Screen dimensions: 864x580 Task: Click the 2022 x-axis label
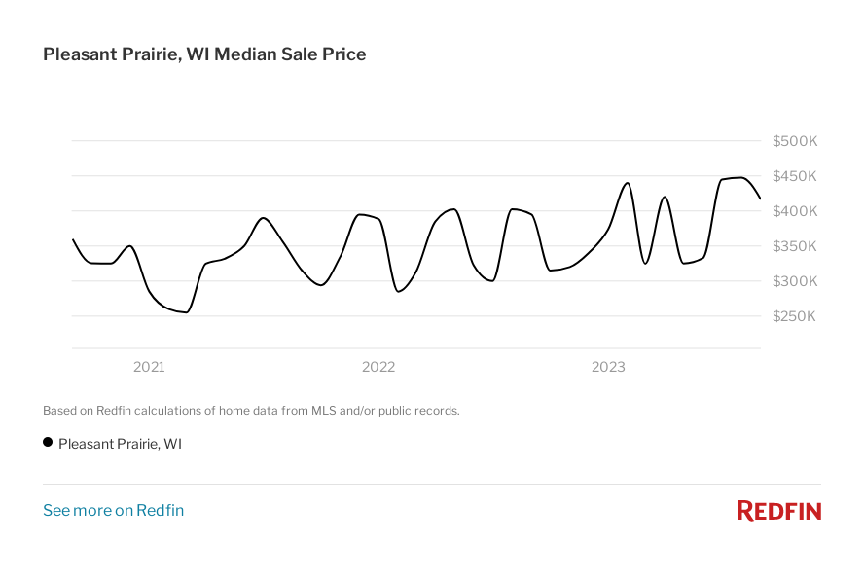[x=378, y=367]
